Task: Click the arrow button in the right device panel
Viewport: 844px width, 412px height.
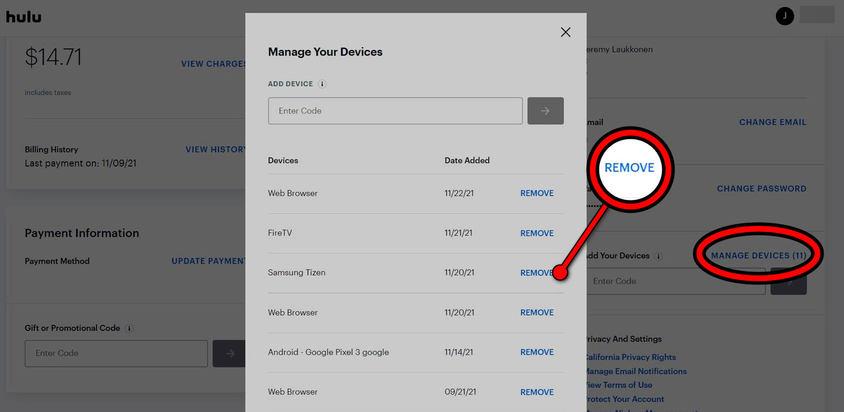Action: click(x=788, y=281)
